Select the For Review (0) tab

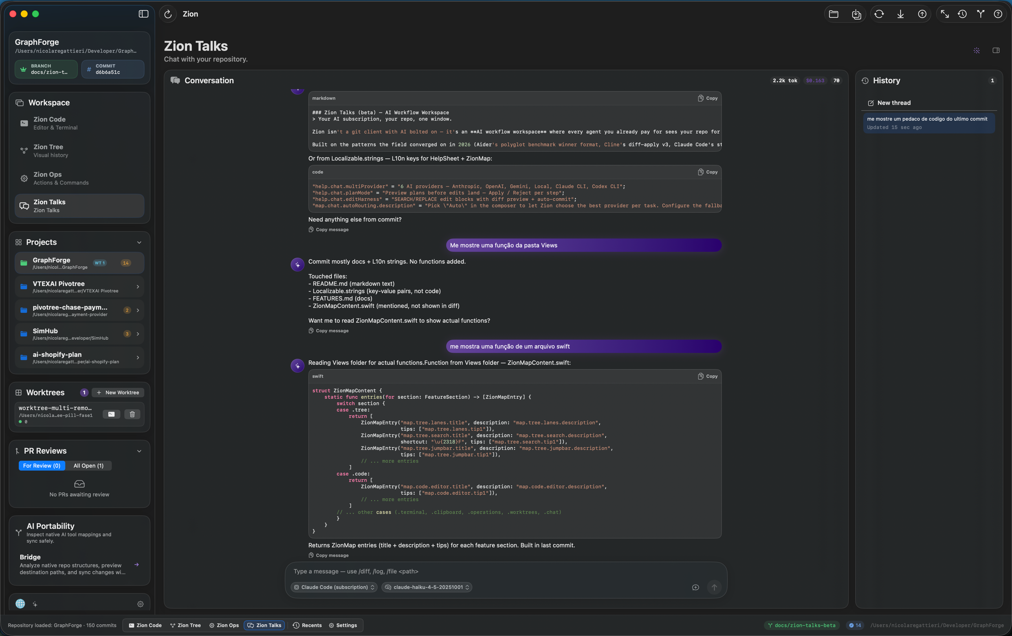pos(42,466)
